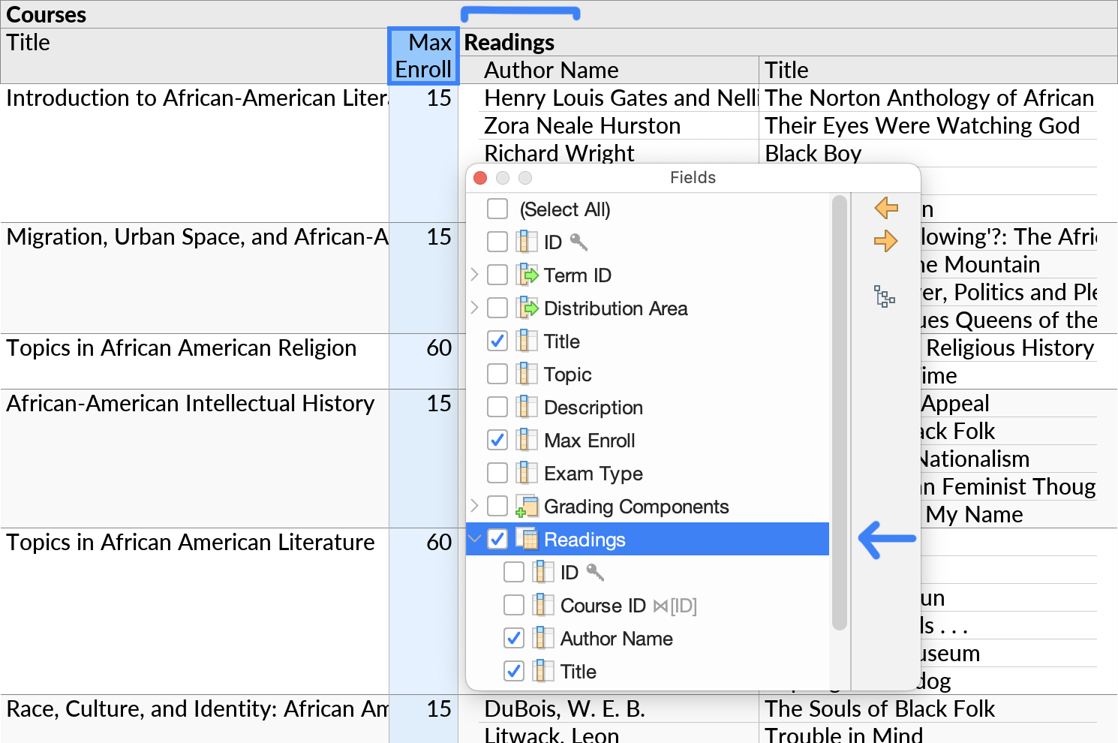1118x743 pixels.
Task: Click the join [ID] indicator next to Course ID
Action: click(x=675, y=606)
